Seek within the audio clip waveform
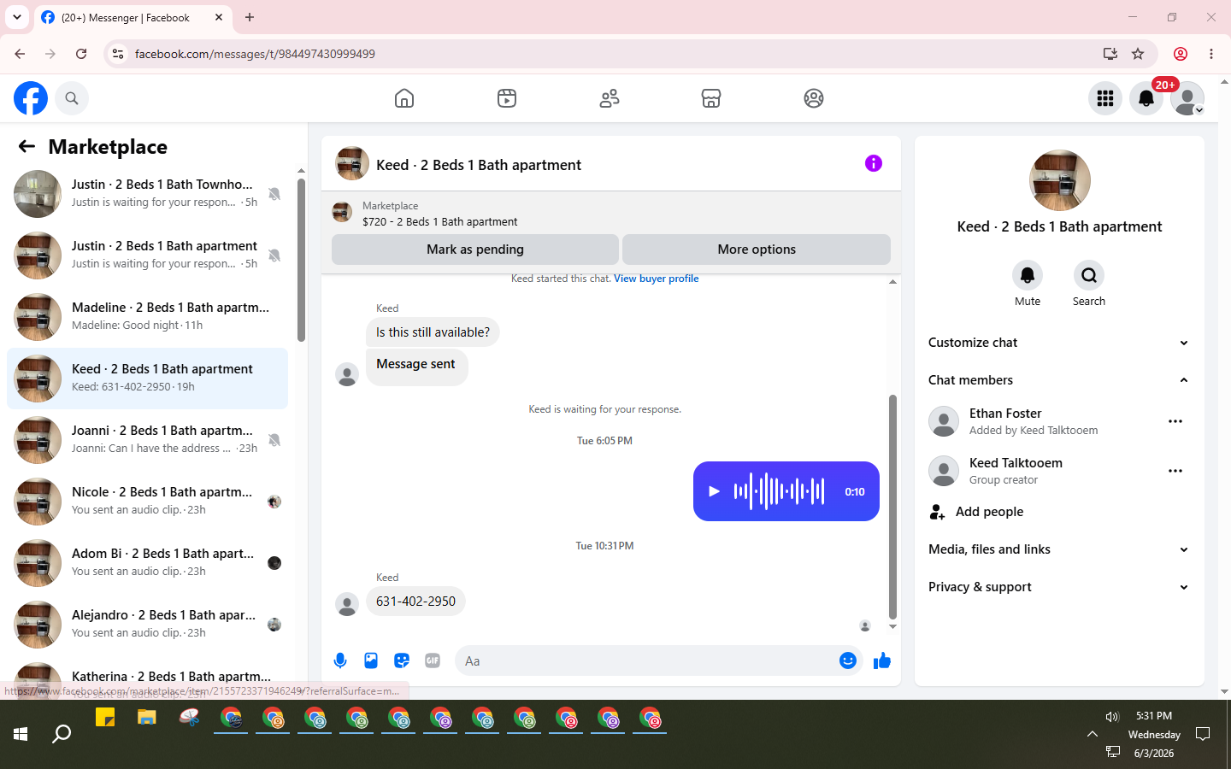Screen dimensions: 1231x769 click(780, 491)
